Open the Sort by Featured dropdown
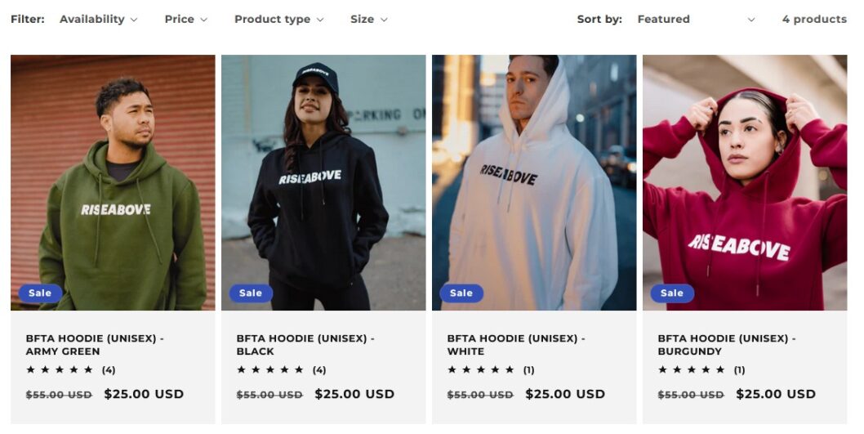Viewport: 864px width, 434px height. 696,19
